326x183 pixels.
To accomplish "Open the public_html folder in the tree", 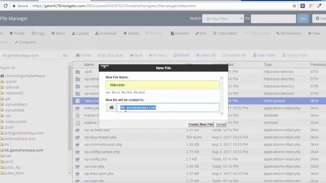I will coord(14,173).
